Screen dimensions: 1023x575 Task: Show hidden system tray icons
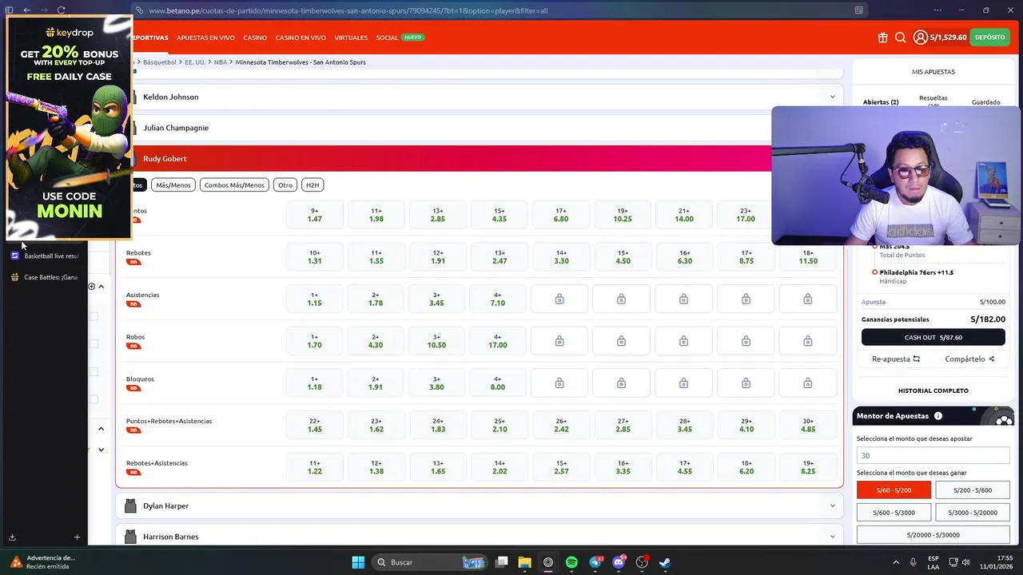[896, 562]
